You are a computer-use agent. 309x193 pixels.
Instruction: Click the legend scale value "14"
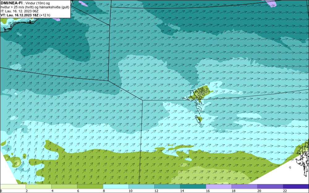click(x=182, y=191)
